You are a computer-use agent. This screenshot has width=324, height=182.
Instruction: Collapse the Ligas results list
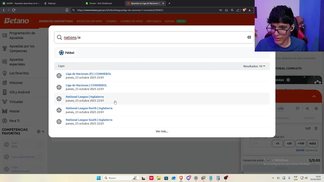point(264,66)
